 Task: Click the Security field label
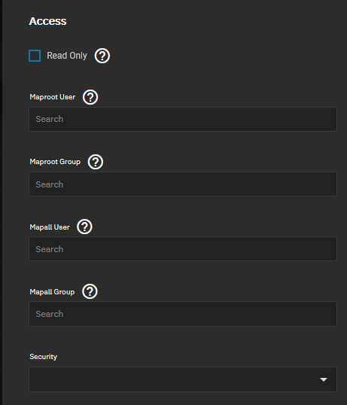[x=44, y=357]
